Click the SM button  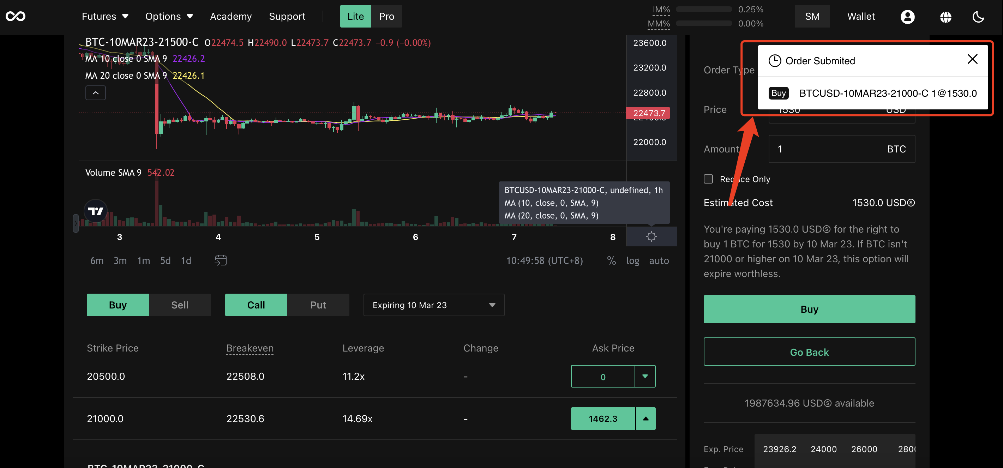tap(812, 16)
